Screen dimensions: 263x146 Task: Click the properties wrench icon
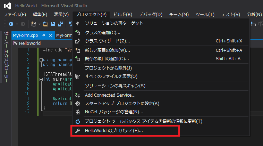click(78, 131)
